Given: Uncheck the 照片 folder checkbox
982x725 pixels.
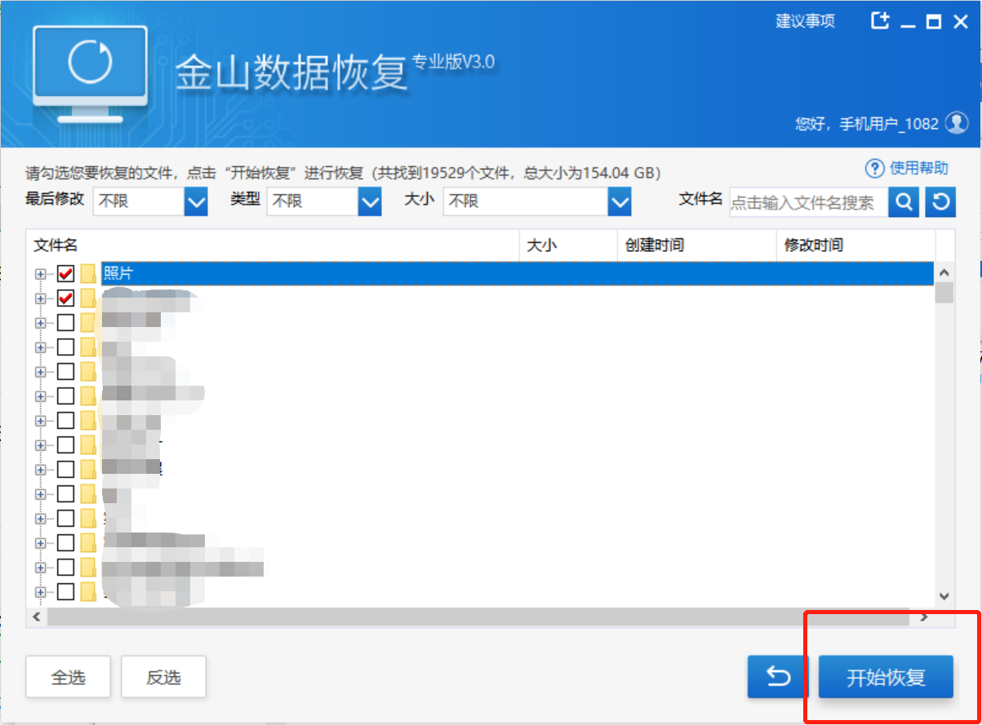Looking at the screenshot, I should pyautogui.click(x=65, y=273).
